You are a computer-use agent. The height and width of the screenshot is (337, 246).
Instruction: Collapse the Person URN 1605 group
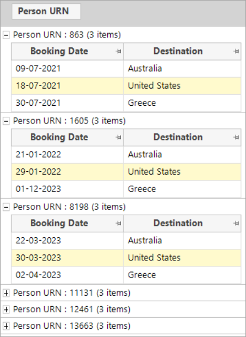click(6, 121)
